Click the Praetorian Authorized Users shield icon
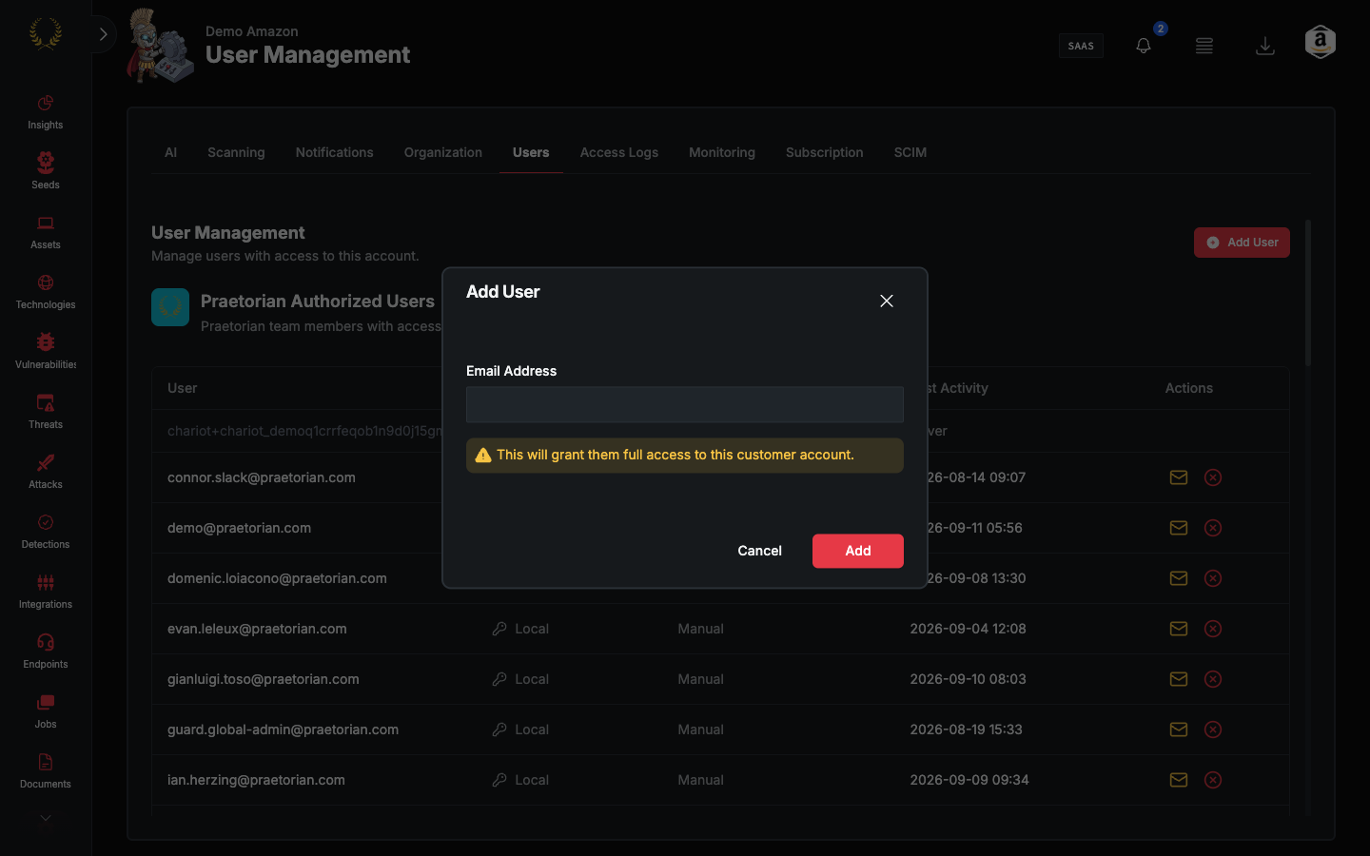Screen dimensions: 1370x856 click(x=170, y=307)
